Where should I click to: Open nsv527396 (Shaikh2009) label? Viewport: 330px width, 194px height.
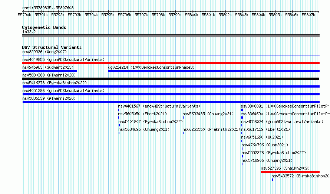285,168
